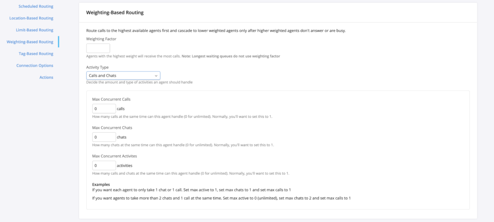Click the Weighting Factor field label
This screenshot has height=222, width=494.
(101, 39)
